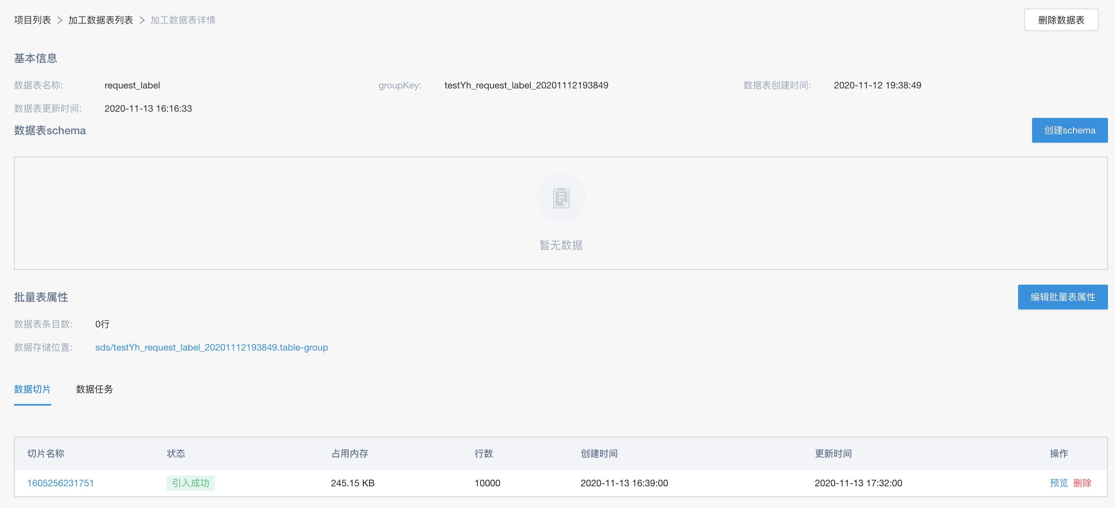
Task: Click 编辑批量表属性 button
Action: tap(1063, 297)
